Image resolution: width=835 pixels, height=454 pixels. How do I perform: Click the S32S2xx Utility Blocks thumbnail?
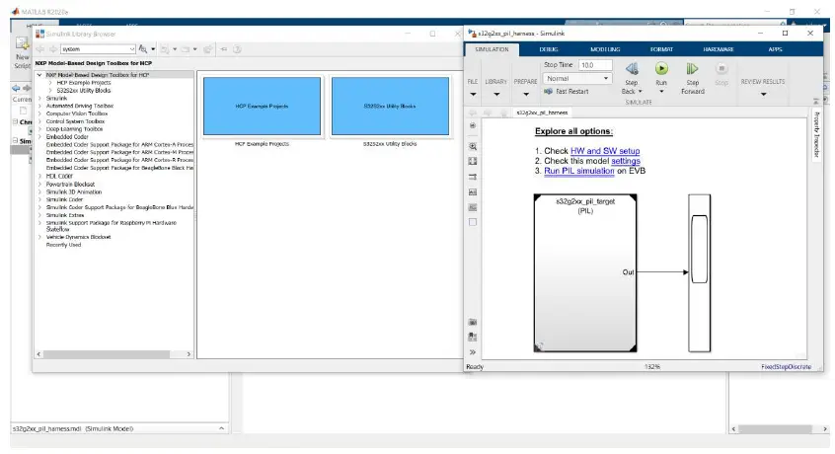tap(390, 106)
